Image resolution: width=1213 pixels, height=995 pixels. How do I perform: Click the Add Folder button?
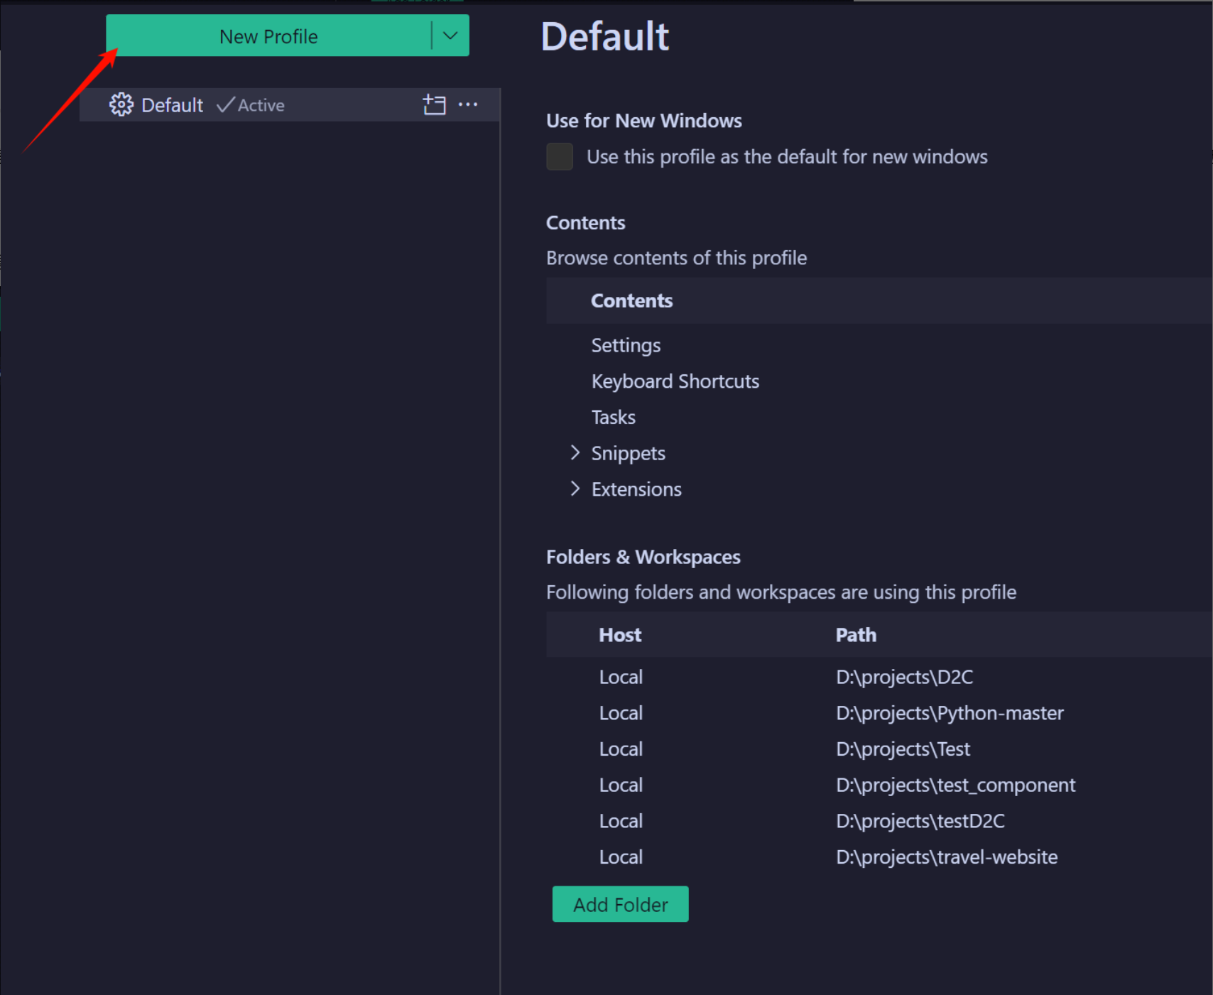click(619, 904)
